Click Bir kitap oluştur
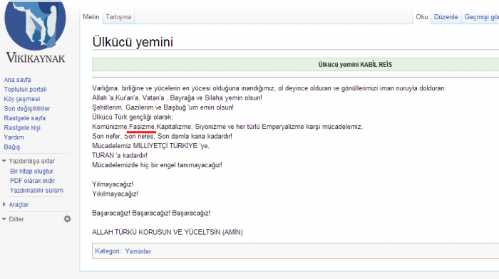499x279 pixels. coord(31,172)
